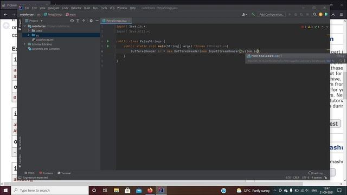Click the Run toolbar play icon

tap(290, 15)
